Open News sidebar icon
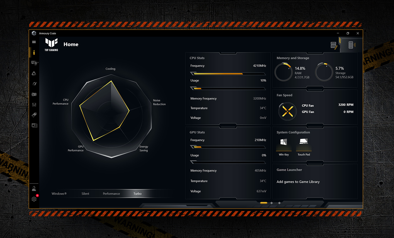 pyautogui.click(x=34, y=125)
